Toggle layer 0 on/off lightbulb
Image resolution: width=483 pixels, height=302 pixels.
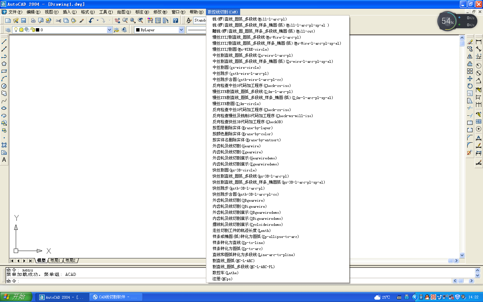coord(16,30)
